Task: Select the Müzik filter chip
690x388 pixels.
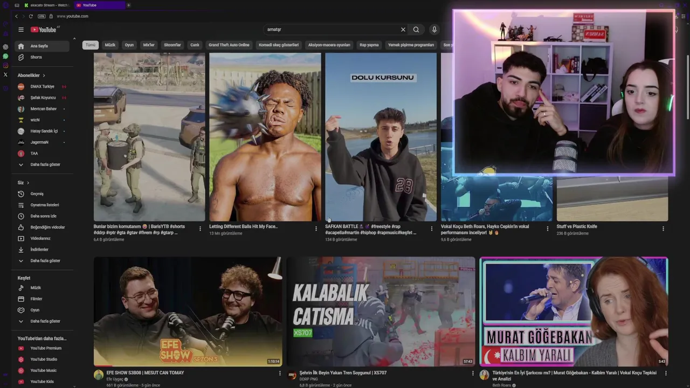Action: (x=110, y=45)
